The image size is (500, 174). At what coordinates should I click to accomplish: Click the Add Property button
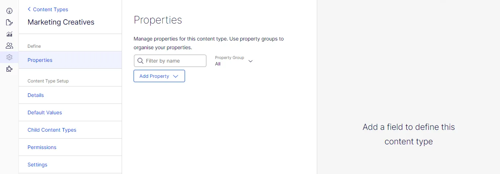tap(159, 76)
